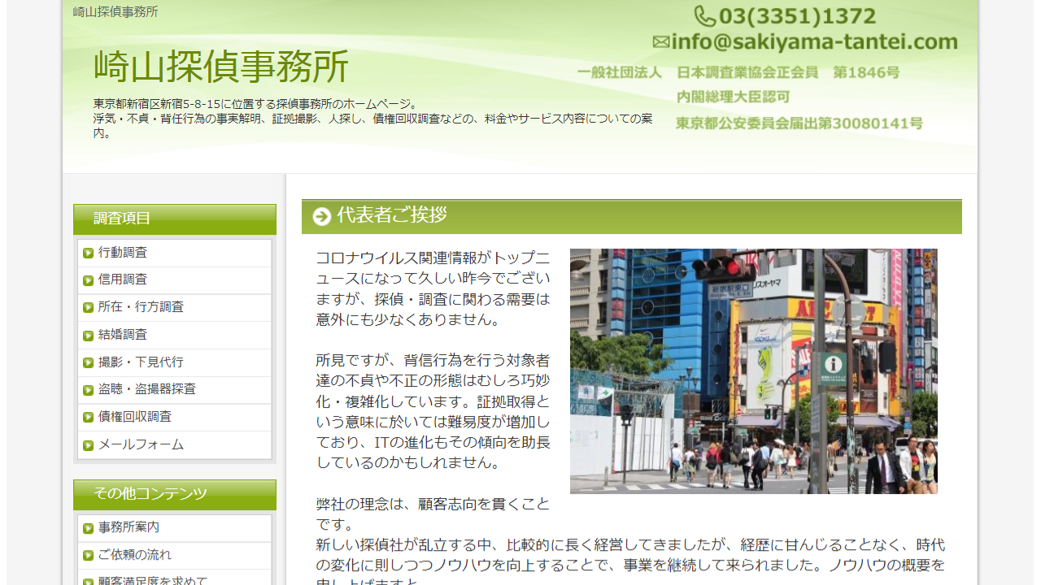Image resolution: width=1041 pixels, height=585 pixels.
Task: Click the green arrow icon beside 行動調査
Action: coord(88,253)
